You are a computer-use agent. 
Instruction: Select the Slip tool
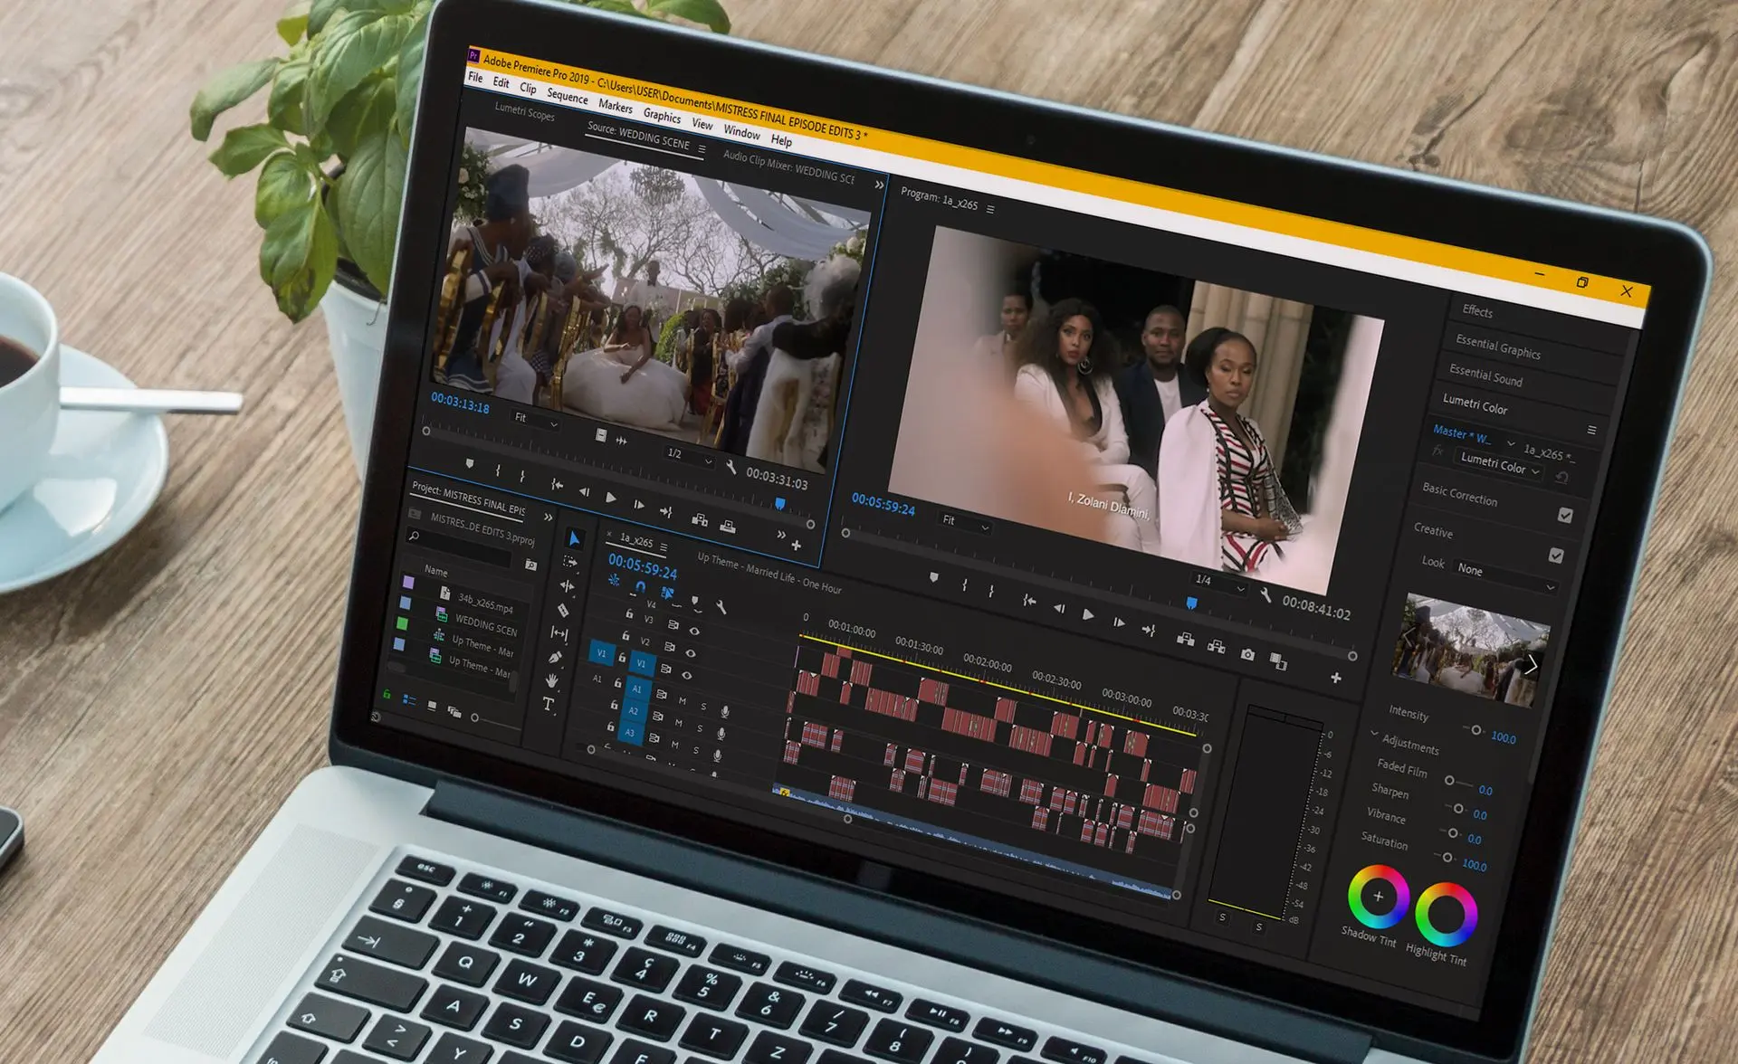pos(559,633)
